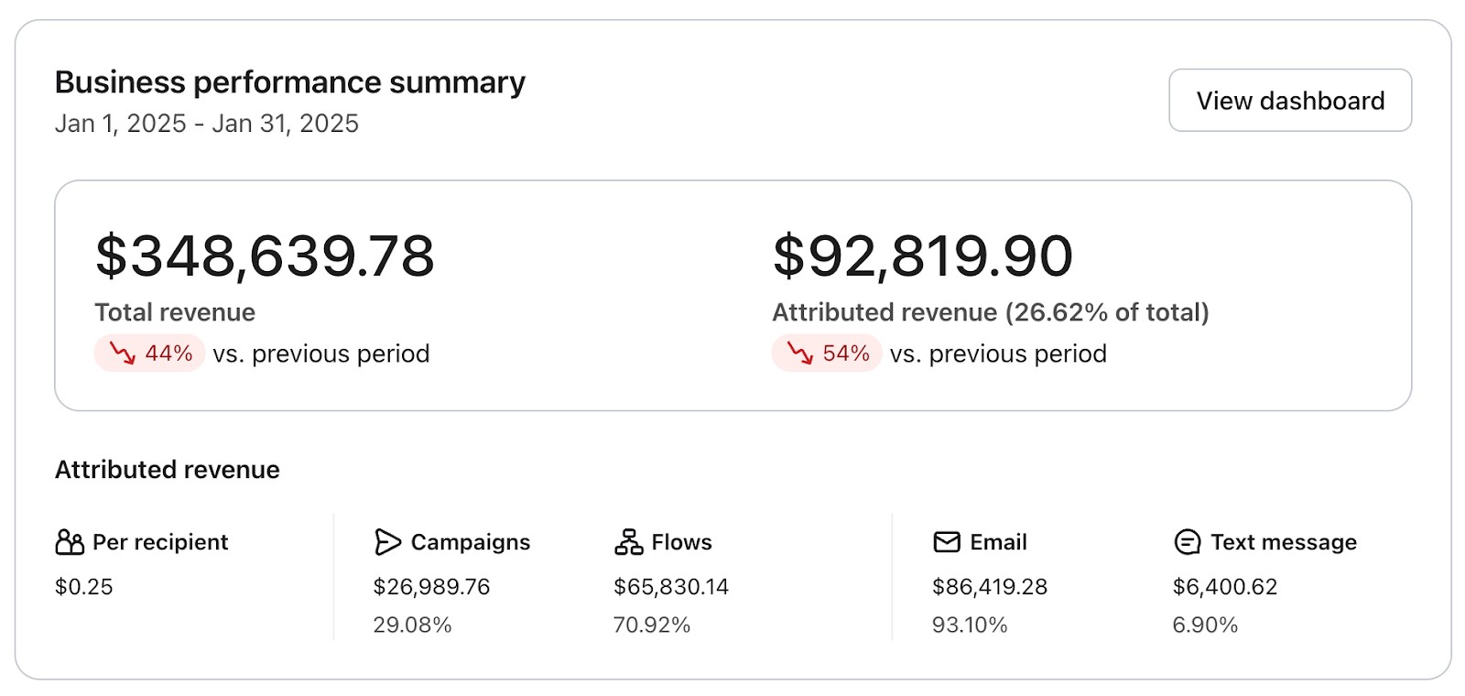Click the Per recipient people icon

tap(70, 542)
